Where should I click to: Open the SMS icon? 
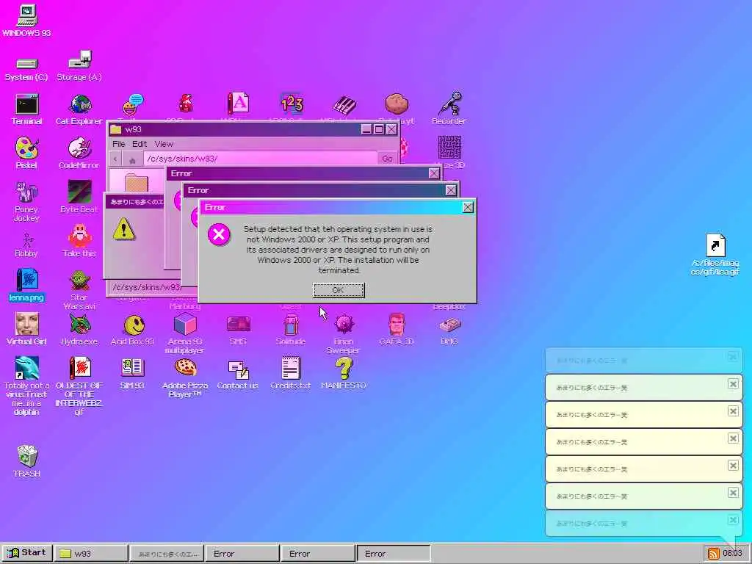pos(239,324)
